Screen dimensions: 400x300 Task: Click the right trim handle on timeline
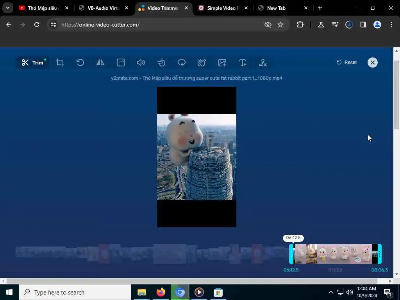[380, 254]
